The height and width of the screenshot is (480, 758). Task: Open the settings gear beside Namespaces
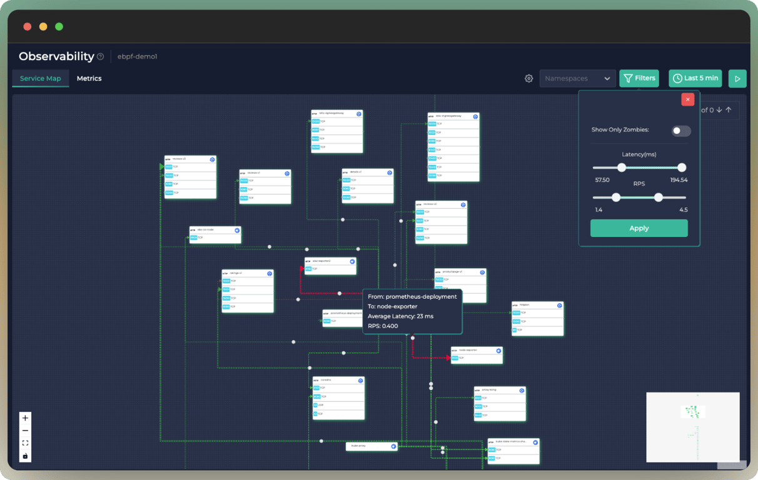click(528, 78)
